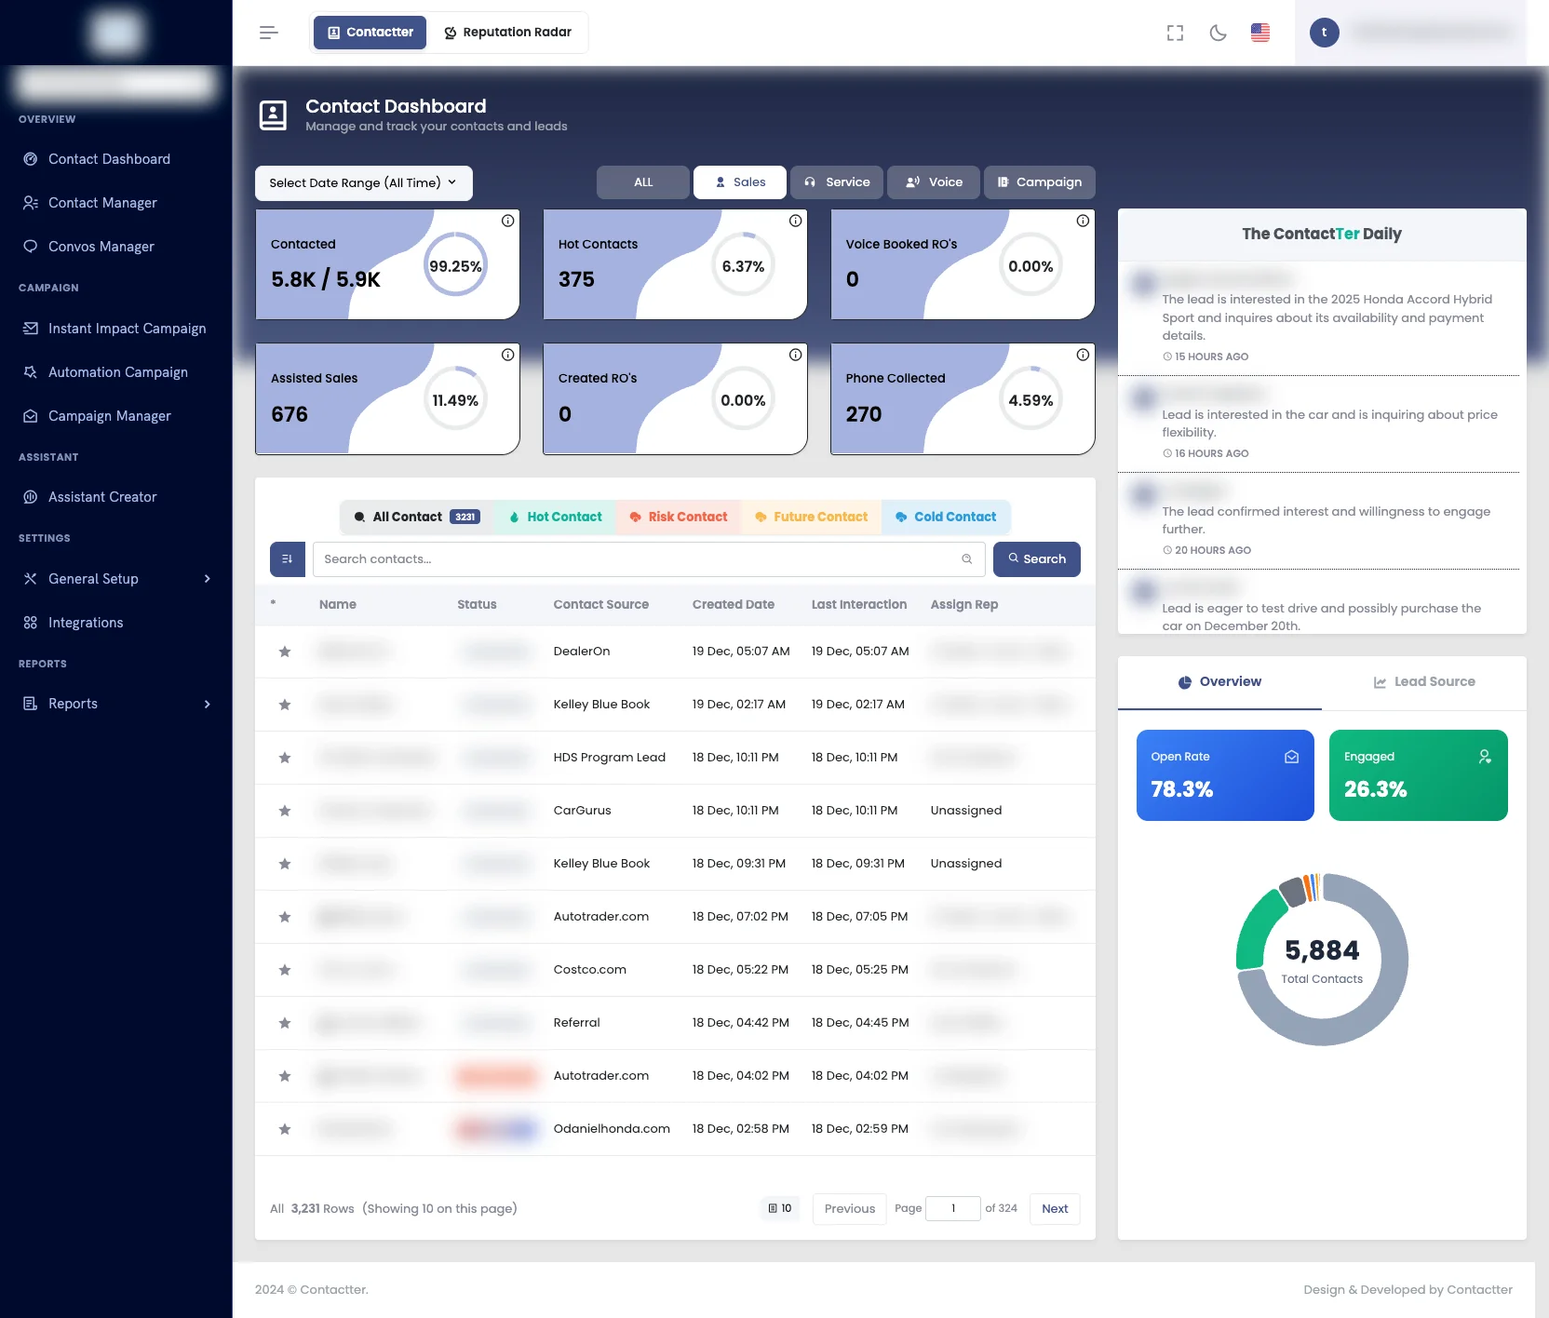Open Integrations in the sidebar
The image size is (1549, 1318).
(x=86, y=623)
